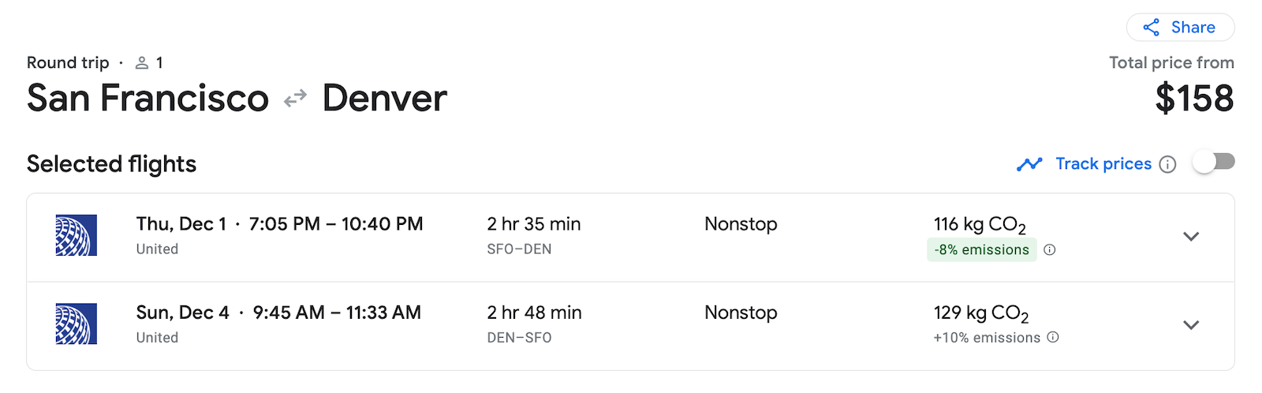1262x393 pixels.
Task: Expand the Sun, Dec 4 flight details
Action: pyautogui.click(x=1191, y=325)
